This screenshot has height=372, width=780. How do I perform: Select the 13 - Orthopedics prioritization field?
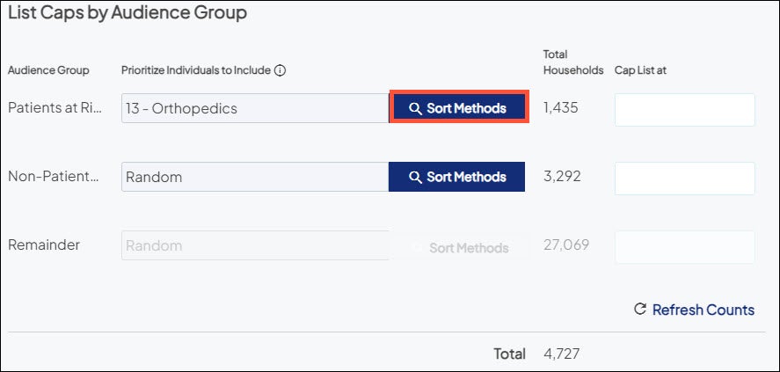255,109
